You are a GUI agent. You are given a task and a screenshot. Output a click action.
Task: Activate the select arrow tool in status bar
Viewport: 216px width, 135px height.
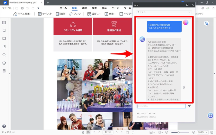click(x=88, y=132)
